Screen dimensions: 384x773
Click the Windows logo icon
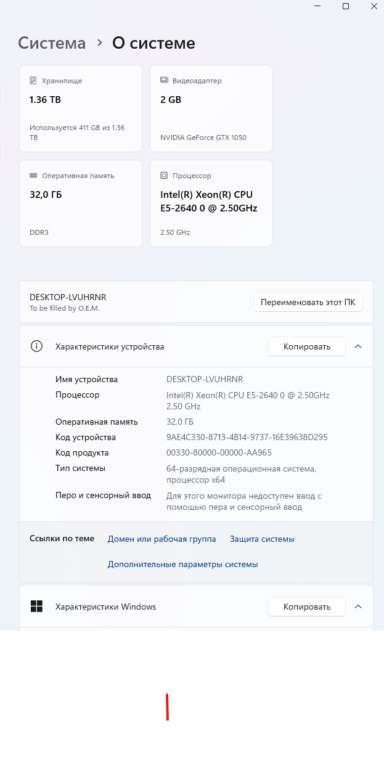(x=36, y=607)
